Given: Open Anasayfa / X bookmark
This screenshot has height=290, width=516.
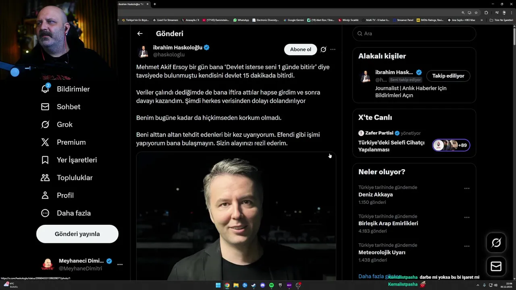Looking at the screenshot, I should click(190, 20).
